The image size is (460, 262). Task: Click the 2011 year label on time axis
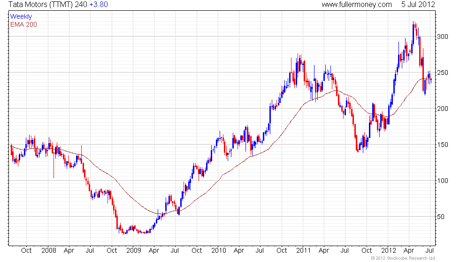(303, 251)
